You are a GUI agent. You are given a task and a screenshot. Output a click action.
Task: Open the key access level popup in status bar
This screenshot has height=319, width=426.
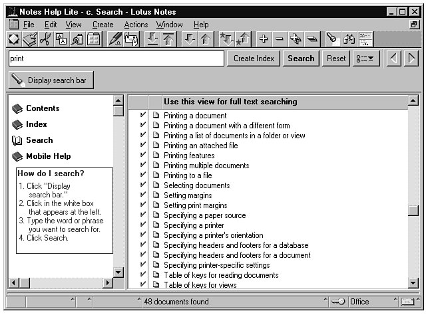coord(337,302)
